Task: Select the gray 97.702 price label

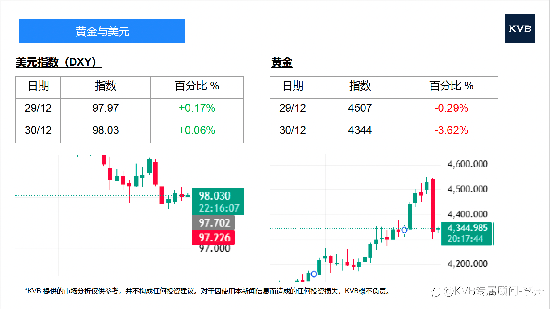Action: (x=213, y=223)
